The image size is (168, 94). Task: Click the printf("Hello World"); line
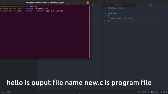pyautogui.click(x=121, y=18)
